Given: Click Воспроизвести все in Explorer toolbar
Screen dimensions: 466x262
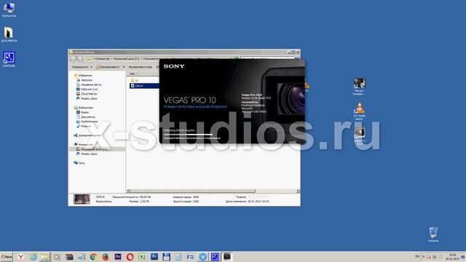Looking at the screenshot, I should [x=141, y=67].
